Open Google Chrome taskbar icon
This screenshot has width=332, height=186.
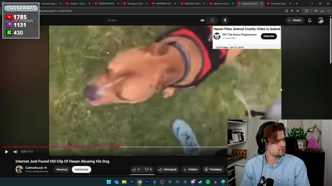point(139,182)
